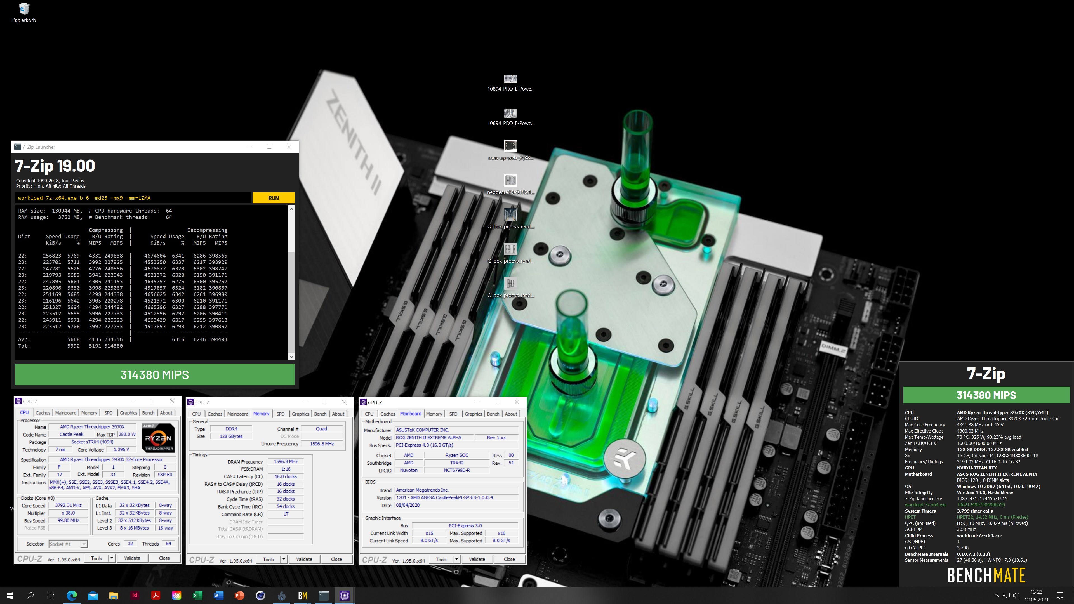
Task: Click Validate in left CPU-Z window
Action: [x=132, y=558]
